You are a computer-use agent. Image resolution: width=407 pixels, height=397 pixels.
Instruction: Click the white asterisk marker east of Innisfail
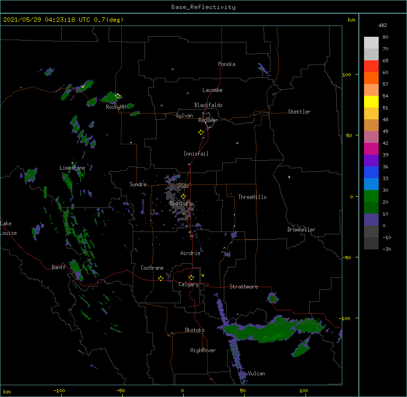pos(237,143)
